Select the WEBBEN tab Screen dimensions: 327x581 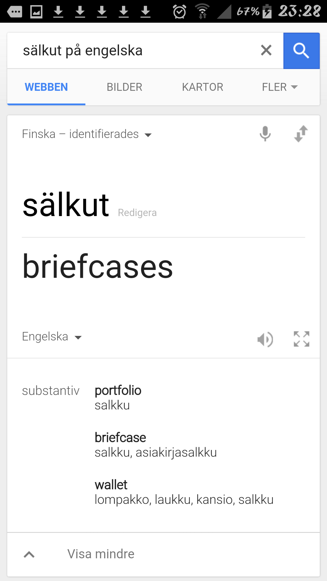pyautogui.click(x=46, y=87)
